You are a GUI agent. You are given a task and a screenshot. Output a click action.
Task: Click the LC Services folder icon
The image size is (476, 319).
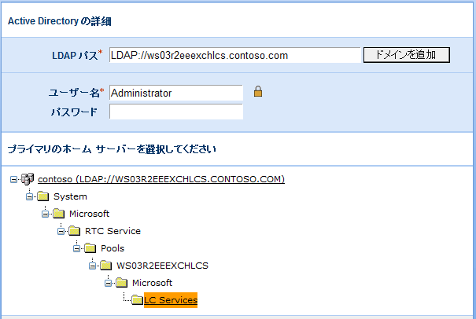coord(137,300)
